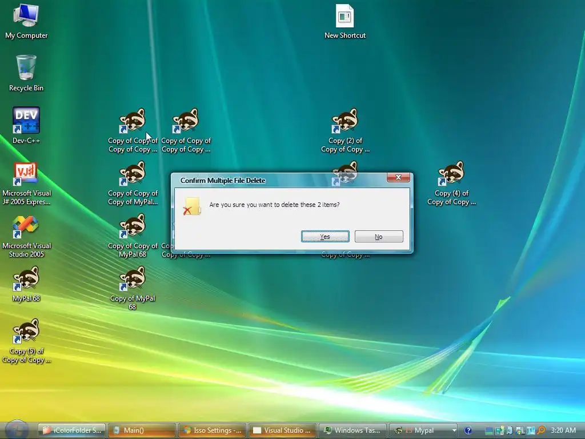Cancel deletion with the No button
Viewport: 585px width, 439px height.
click(379, 236)
